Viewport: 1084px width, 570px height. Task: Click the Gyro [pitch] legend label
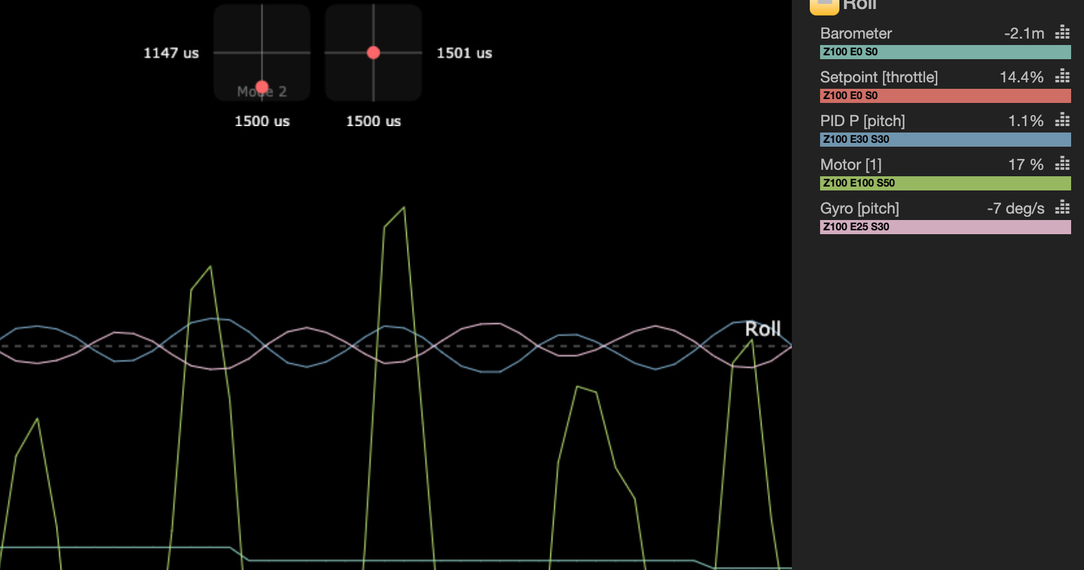pyautogui.click(x=859, y=208)
